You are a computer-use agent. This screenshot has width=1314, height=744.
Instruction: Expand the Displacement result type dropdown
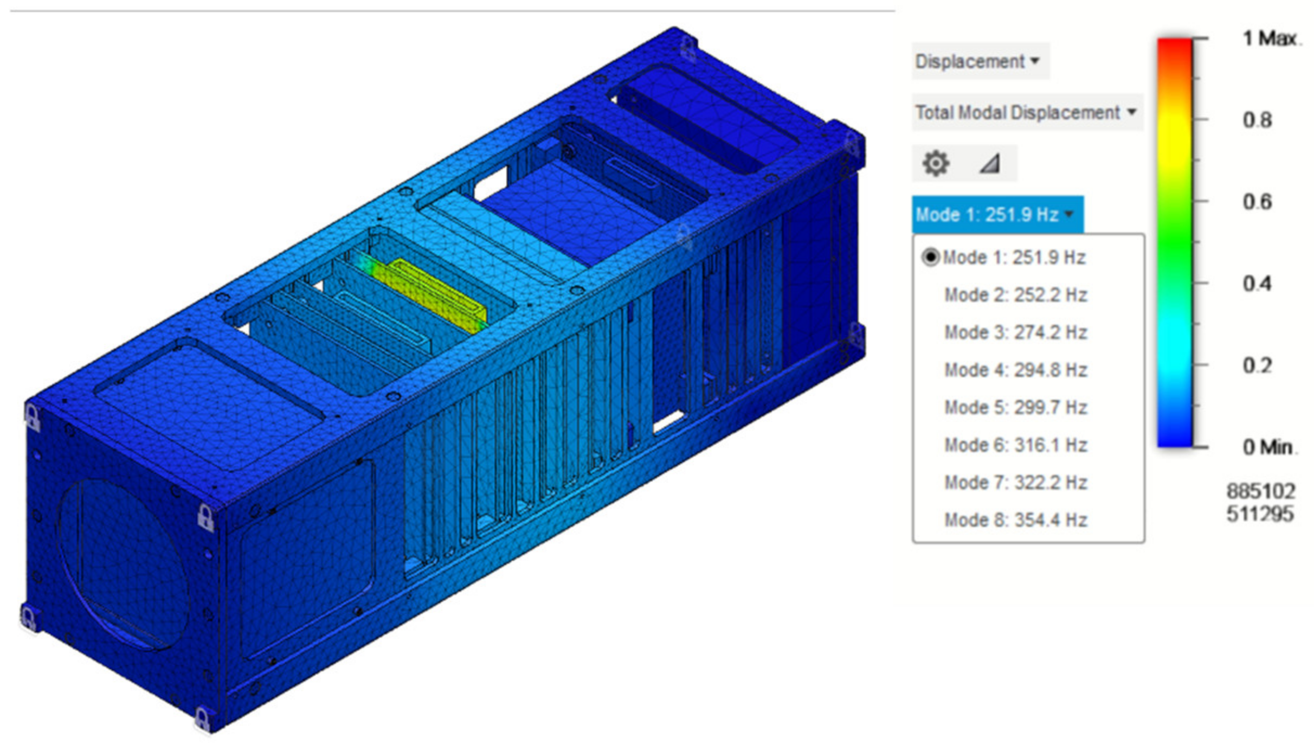[x=978, y=61]
